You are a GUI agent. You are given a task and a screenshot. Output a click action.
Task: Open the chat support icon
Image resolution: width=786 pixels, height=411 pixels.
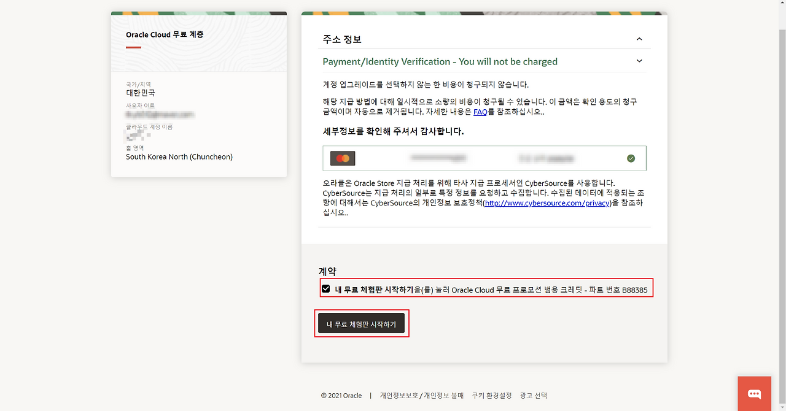(x=754, y=394)
